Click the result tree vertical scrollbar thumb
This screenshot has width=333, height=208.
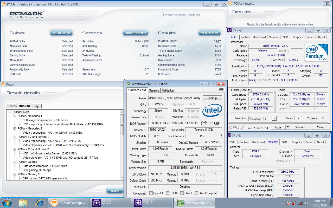tap(122, 125)
